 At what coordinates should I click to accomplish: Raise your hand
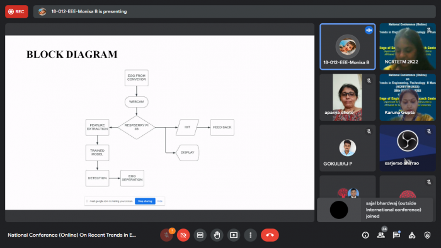(217, 235)
